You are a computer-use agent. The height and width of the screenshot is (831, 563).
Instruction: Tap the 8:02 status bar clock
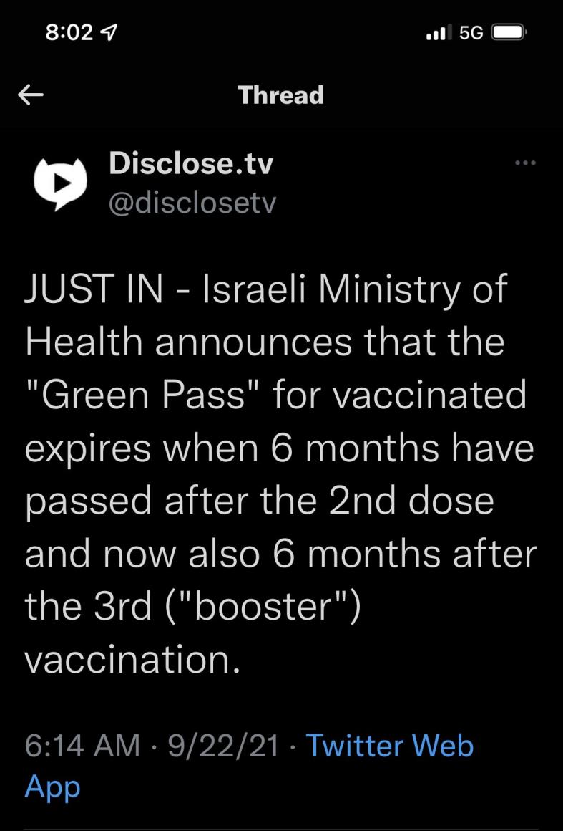[68, 32]
